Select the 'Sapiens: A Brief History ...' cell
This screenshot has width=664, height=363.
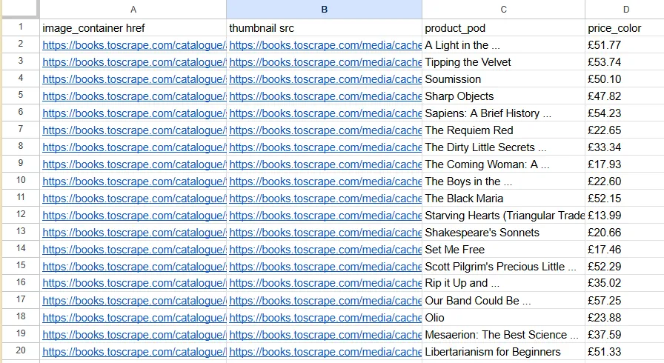point(503,113)
